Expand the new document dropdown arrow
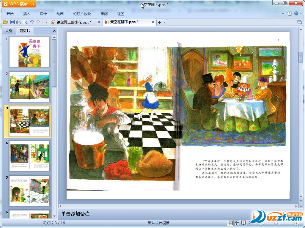This screenshot has width=305, height=228. pyautogui.click(x=165, y=22)
